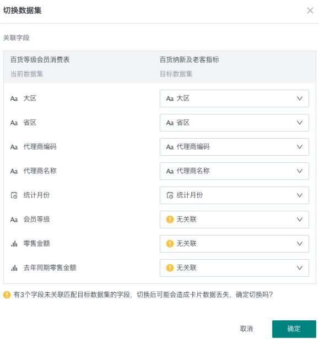Viewport: 319px width, 339px height.
Task: Open the 无关联 dropdown arrow for 会员等级
Action: [300, 220]
